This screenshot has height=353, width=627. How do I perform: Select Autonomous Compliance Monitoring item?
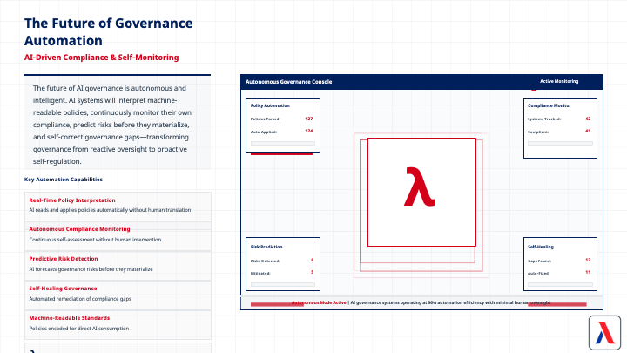118,234
